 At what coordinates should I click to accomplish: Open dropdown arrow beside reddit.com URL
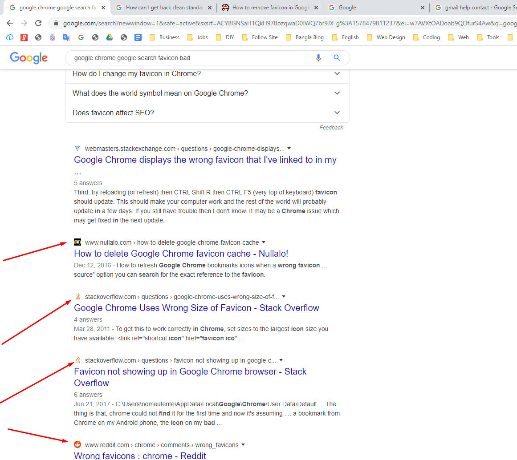click(243, 444)
